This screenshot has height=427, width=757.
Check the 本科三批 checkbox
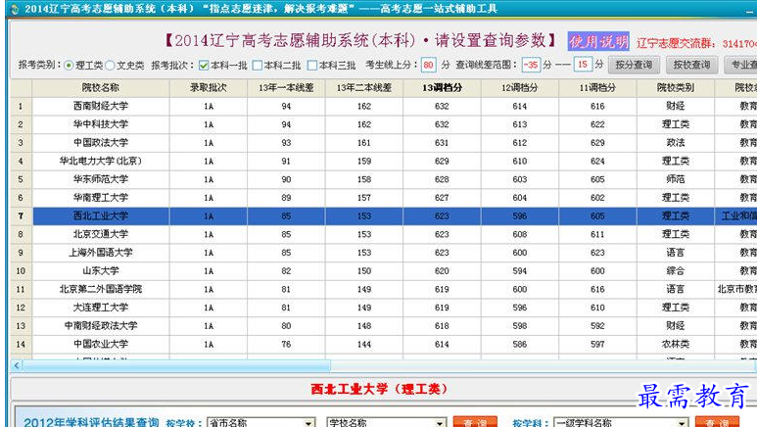pyautogui.click(x=312, y=66)
